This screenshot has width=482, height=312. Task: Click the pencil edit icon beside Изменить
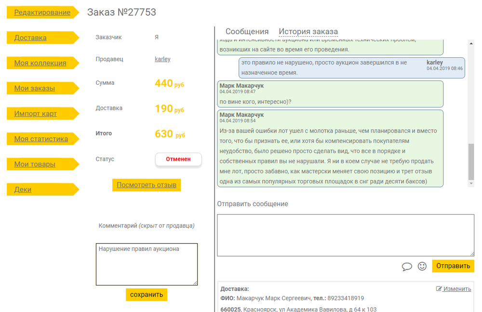pyautogui.click(x=439, y=289)
